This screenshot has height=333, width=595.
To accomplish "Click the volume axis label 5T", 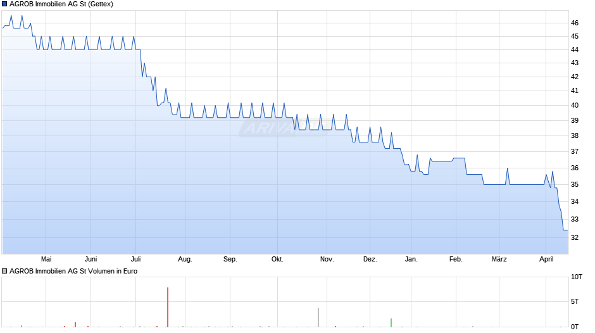I will click(575, 301).
